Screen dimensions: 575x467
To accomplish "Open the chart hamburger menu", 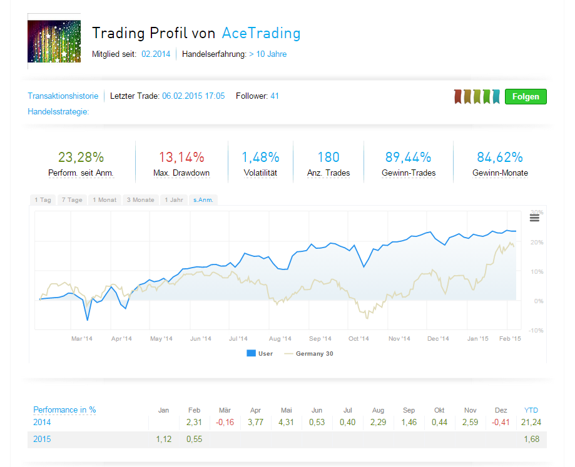I will (534, 217).
